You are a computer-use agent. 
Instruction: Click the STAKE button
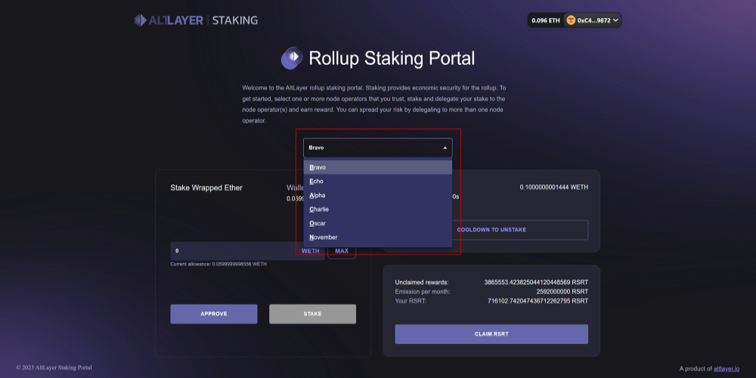pos(312,314)
